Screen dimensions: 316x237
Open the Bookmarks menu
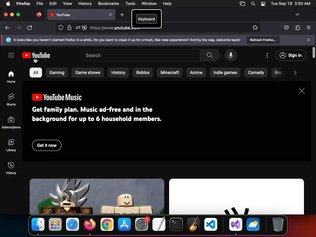(x=108, y=3)
